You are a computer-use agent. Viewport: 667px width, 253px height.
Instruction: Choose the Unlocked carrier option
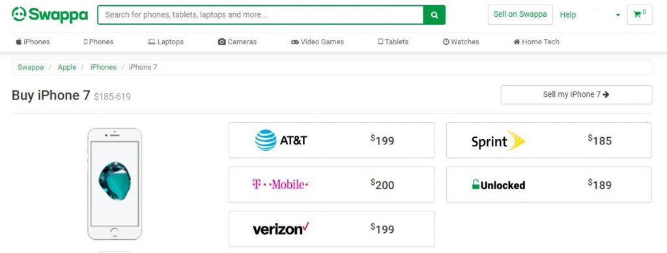pos(548,184)
